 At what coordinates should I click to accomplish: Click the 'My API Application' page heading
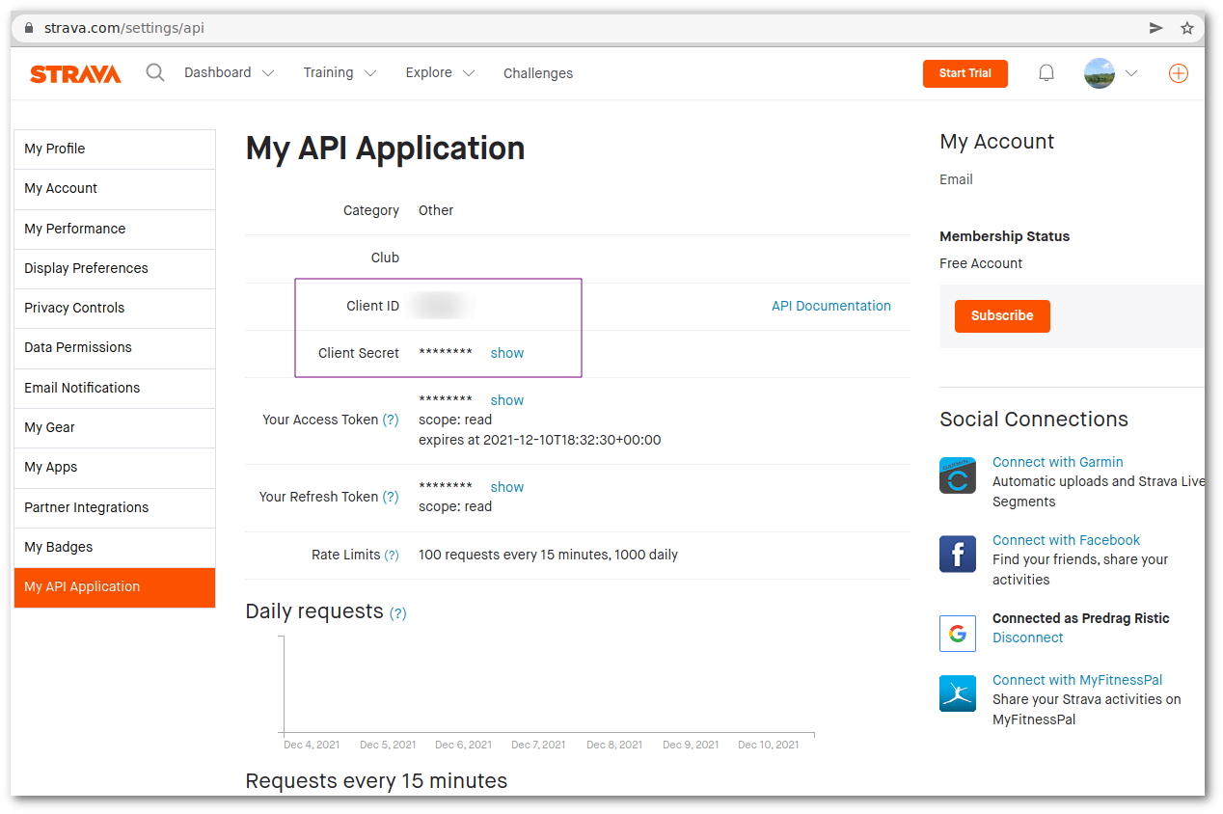(x=386, y=149)
